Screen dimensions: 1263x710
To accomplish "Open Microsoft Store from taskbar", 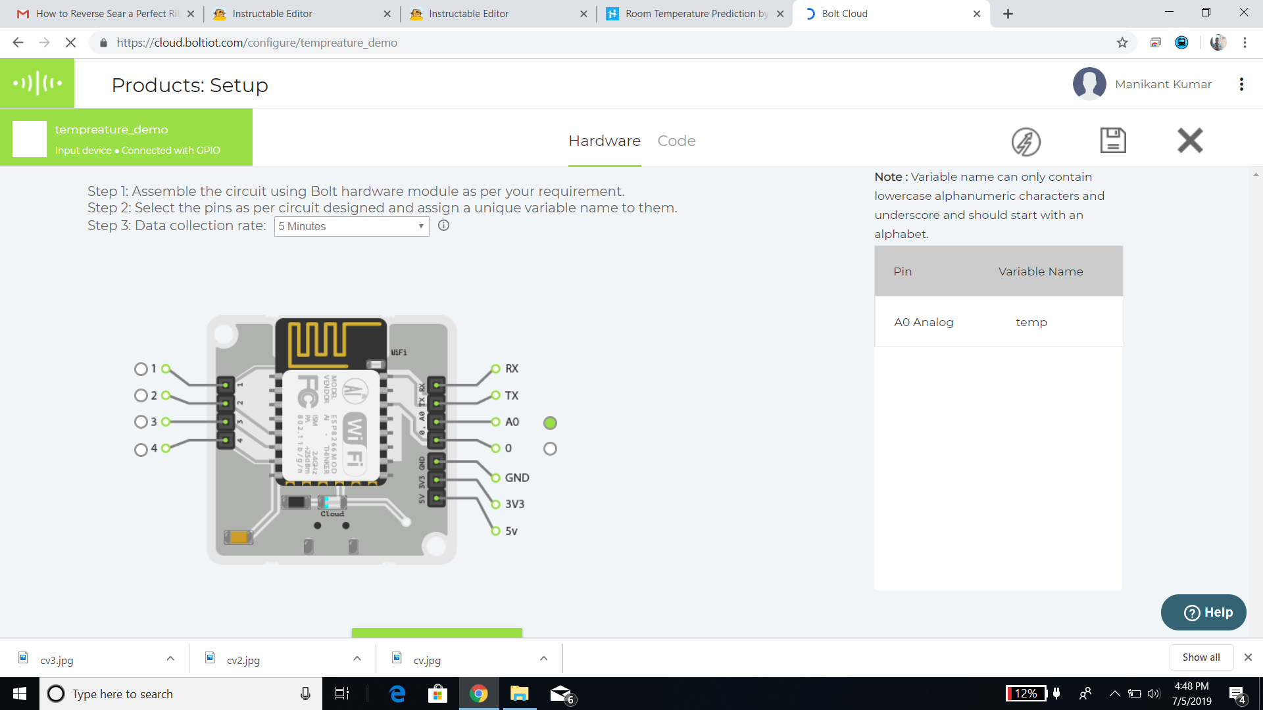I will 437,694.
